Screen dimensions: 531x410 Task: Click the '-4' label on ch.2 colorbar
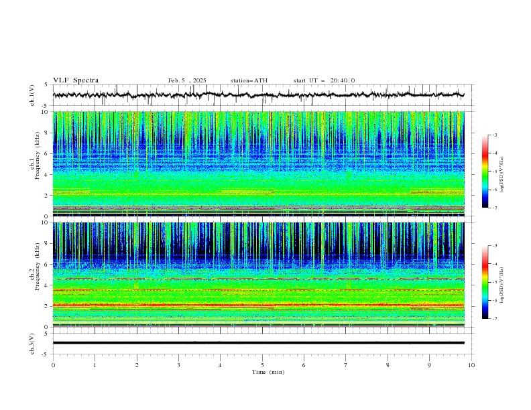pos(494,264)
